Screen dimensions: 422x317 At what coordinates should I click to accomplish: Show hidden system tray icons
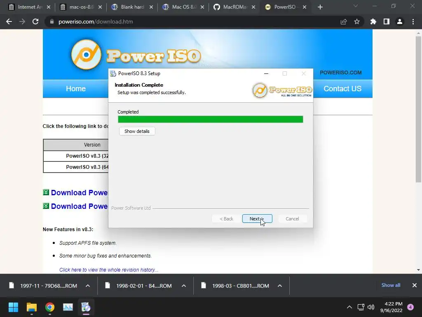click(349, 307)
